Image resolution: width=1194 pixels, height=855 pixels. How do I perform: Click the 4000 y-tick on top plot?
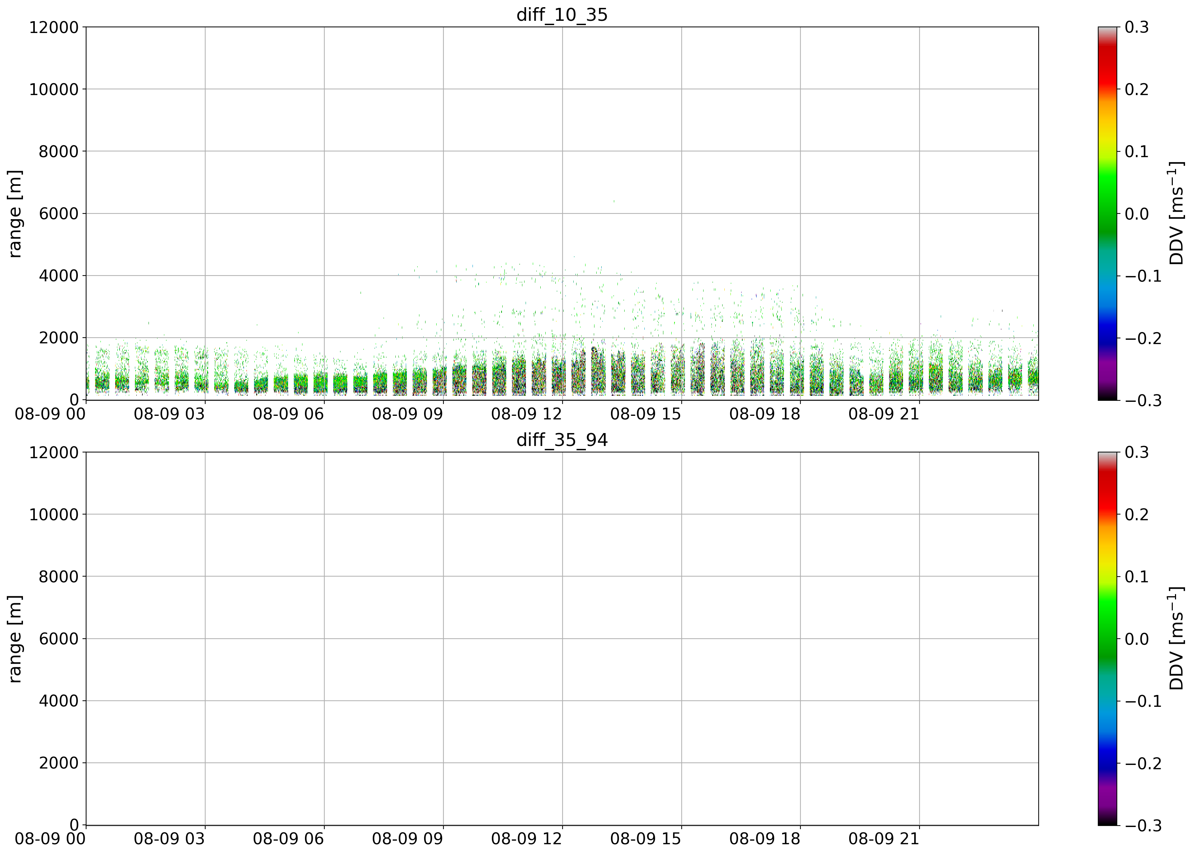[58, 276]
